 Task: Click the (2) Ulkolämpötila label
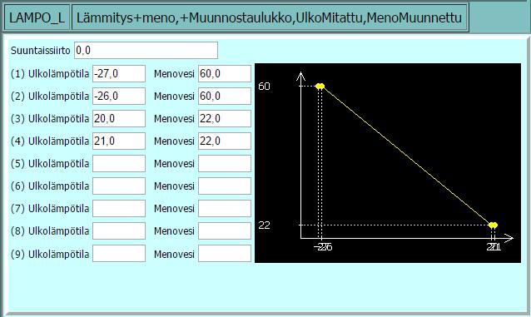[x=50, y=97]
